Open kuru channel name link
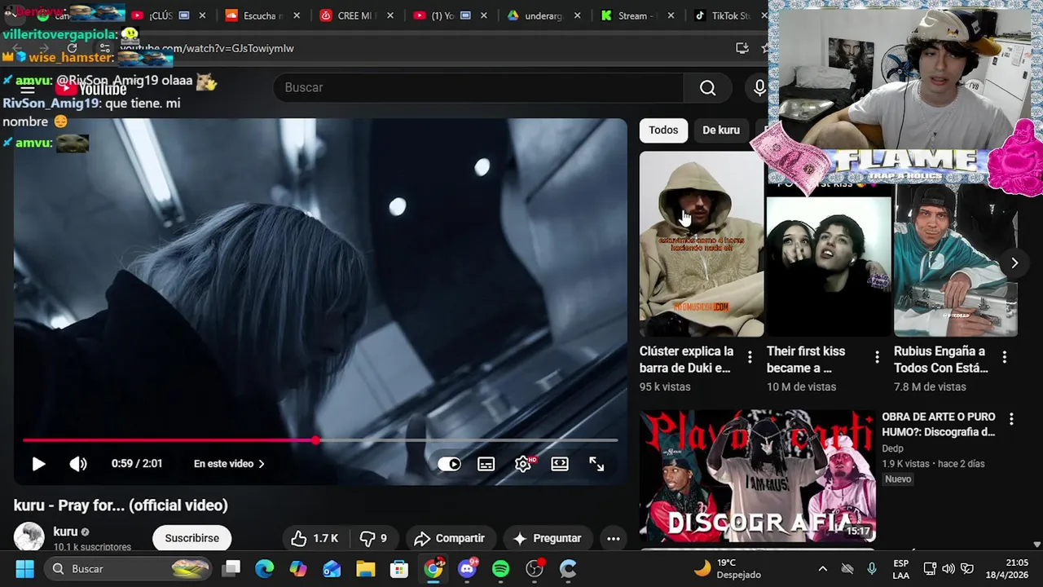The image size is (1043, 587). 65,532
